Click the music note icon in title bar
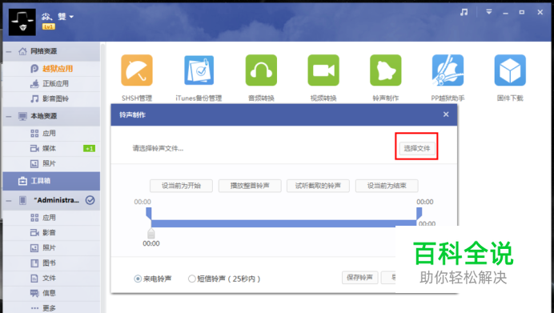 click(464, 12)
